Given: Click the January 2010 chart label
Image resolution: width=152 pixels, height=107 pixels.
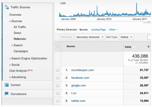Looking at the screenshot, I should (104, 19).
